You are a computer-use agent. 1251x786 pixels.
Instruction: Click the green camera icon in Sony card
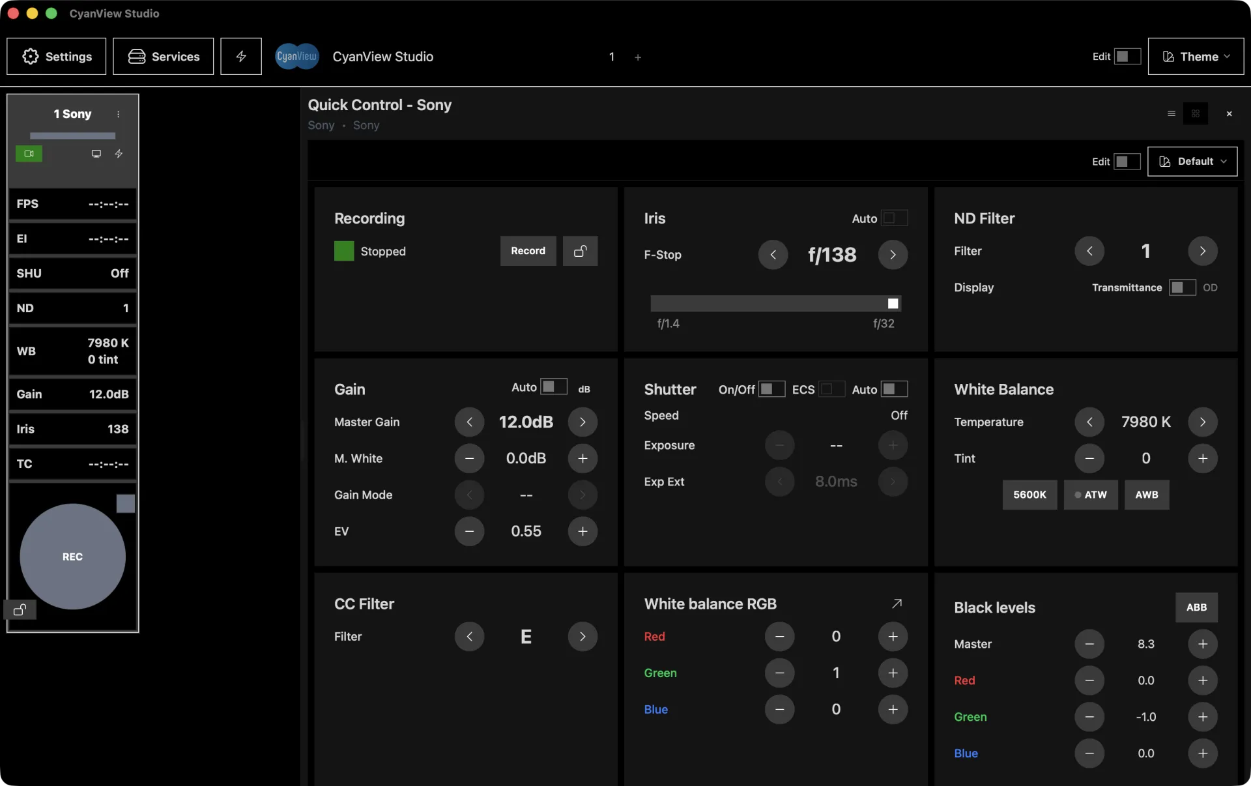coord(29,154)
